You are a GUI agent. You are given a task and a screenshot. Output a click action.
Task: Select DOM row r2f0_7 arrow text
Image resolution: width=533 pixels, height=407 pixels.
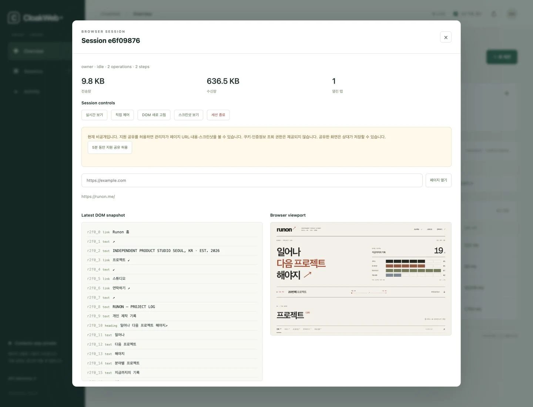(x=172, y=298)
